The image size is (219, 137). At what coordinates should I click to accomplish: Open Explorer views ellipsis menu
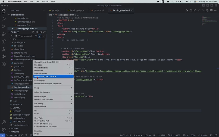[x=43, y=10]
